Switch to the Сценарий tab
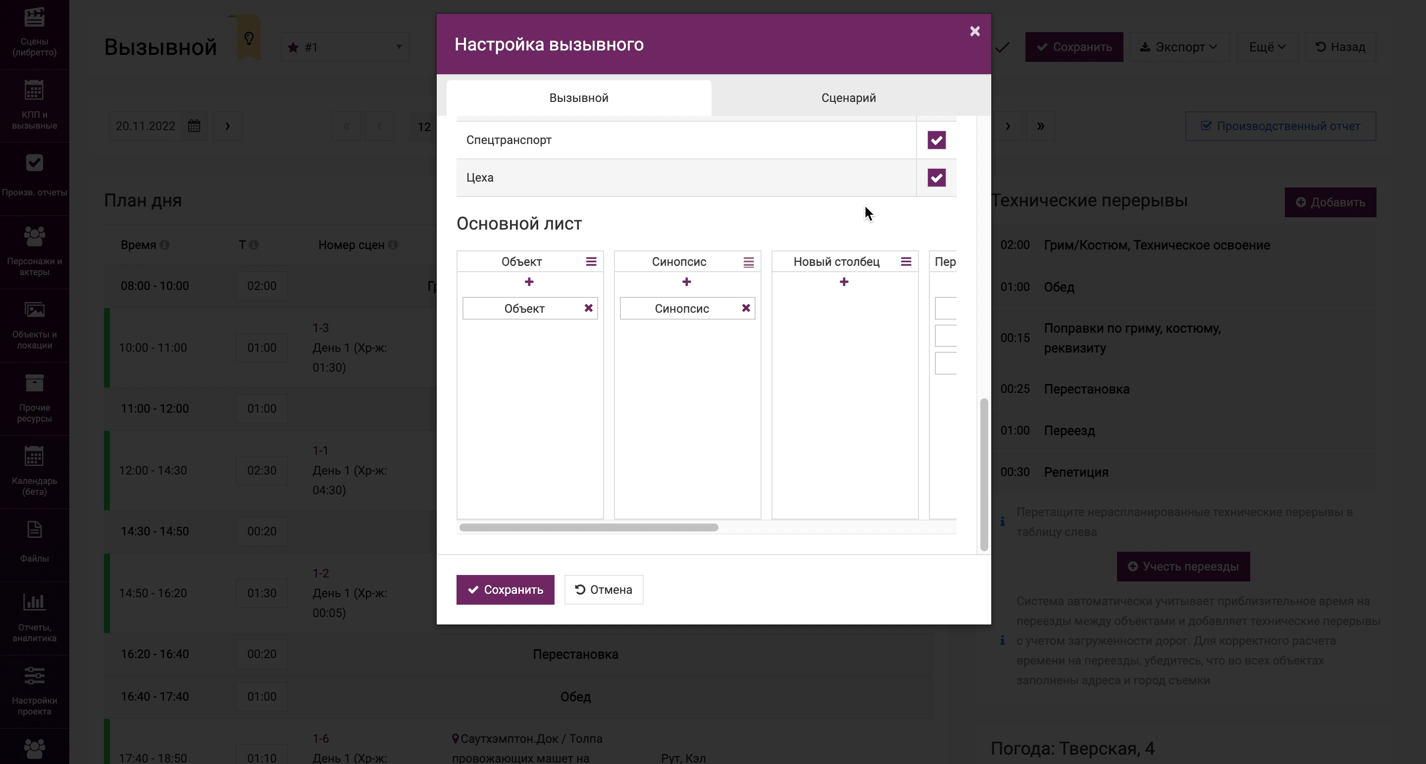Screen dimensions: 1426x764 click(x=848, y=98)
